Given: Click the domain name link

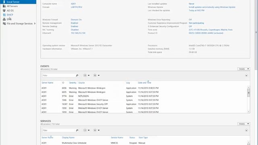Looking at the screenshot, I should 76,7.
